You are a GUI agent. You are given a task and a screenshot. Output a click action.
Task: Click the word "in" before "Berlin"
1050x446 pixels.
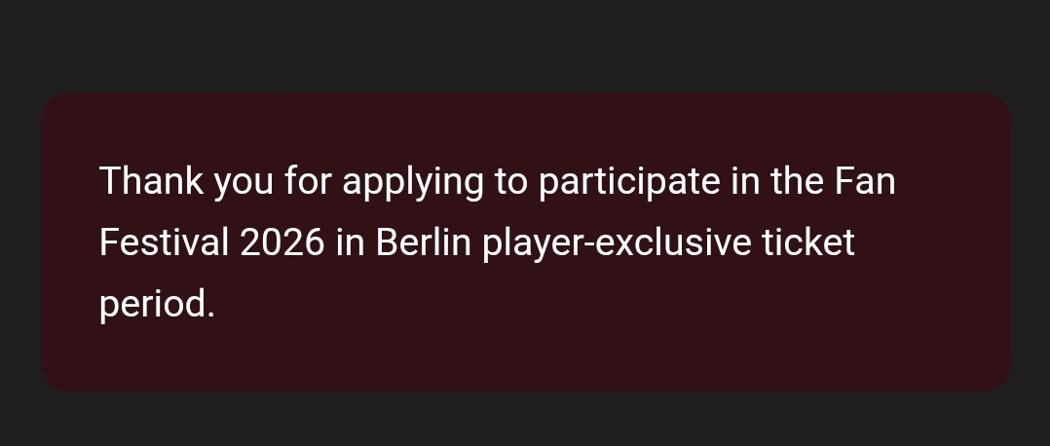coord(349,242)
